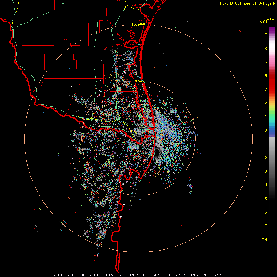Click the legend value 4
Image resolution: width=277 pixels, height=277 pixels.
pos(266,76)
